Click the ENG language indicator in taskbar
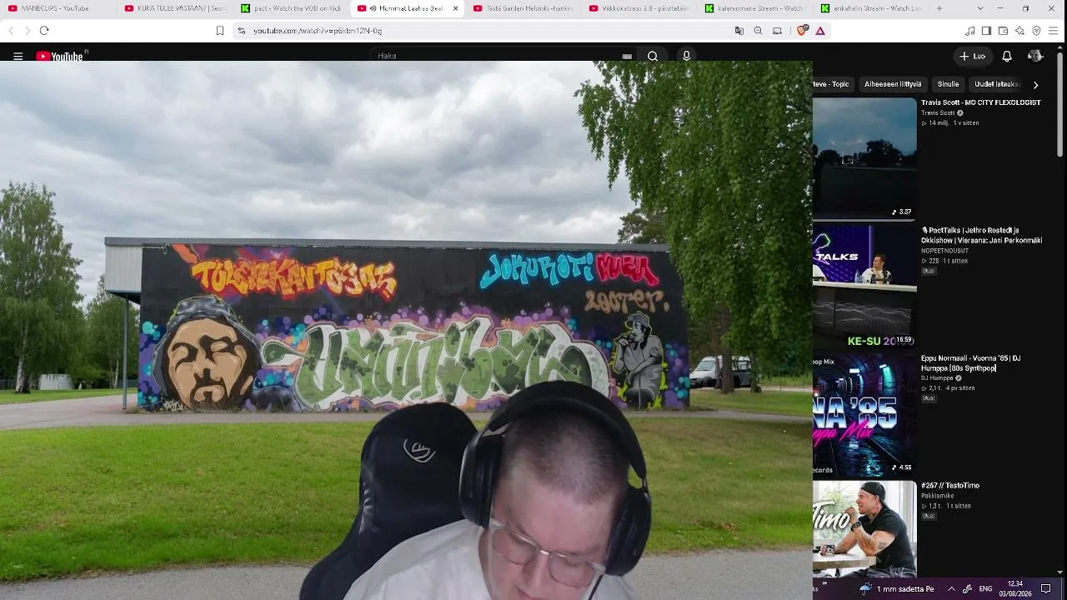 (x=985, y=589)
